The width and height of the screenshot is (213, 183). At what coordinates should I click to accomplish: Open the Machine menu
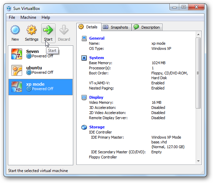pos(28,17)
